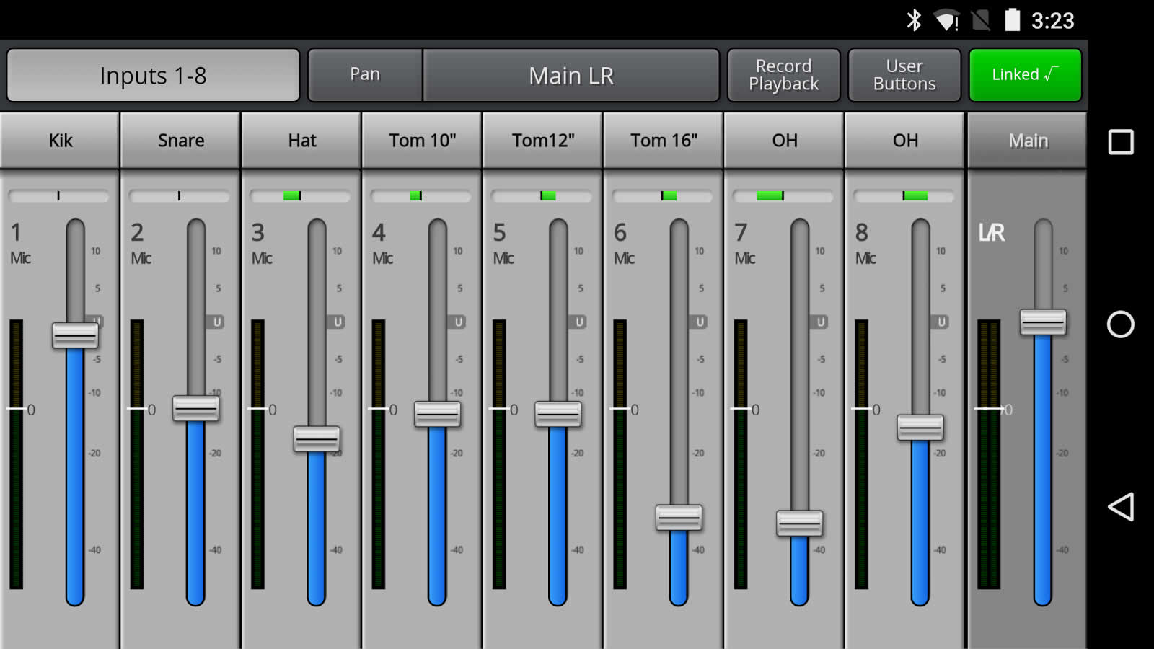Tap the Recent Apps square icon
Viewport: 1154px width, 649px height.
[1120, 142]
